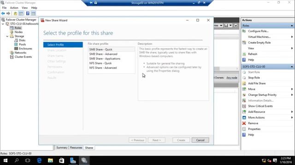Image resolution: width=295 pixels, height=165 pixels.
Task: Collapse the SOFS-STO-CLU-00 actions section
Action: [x=292, y=66]
